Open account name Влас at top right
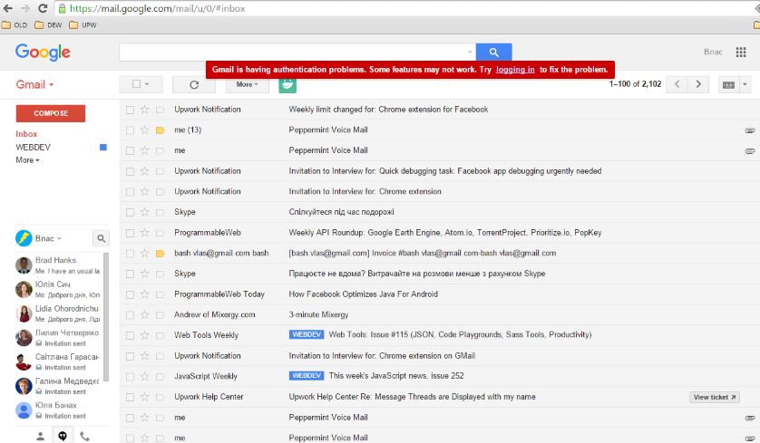This screenshot has width=760, height=443. (713, 52)
